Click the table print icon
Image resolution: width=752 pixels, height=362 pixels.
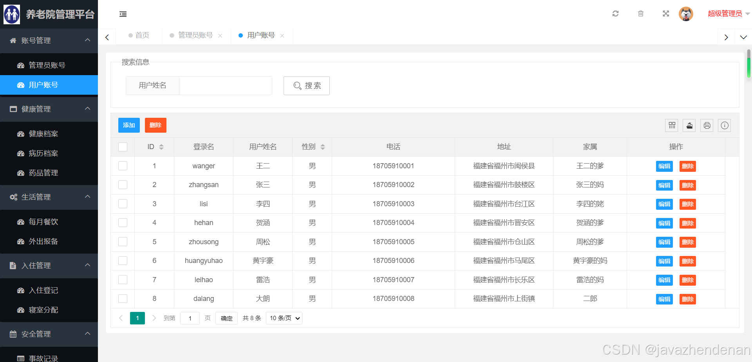pyautogui.click(x=707, y=126)
